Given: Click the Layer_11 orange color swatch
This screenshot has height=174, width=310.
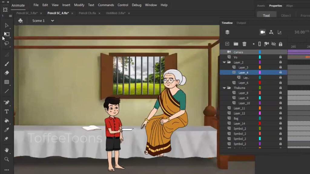Looking at the screenshot, I should coord(260,108).
